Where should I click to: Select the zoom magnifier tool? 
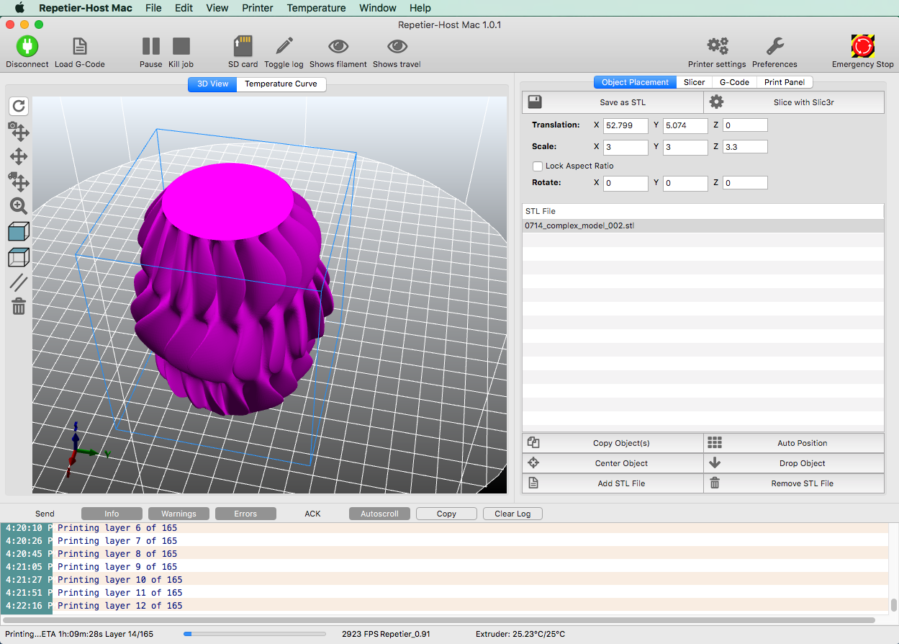[19, 207]
